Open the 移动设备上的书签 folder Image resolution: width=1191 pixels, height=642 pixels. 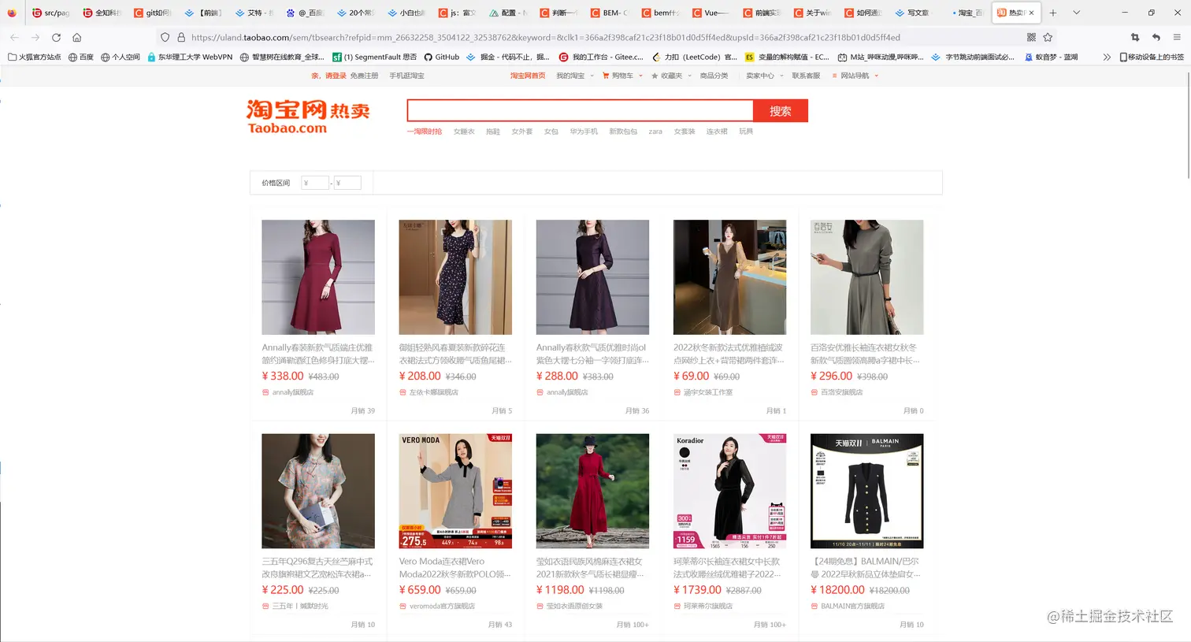click(1152, 57)
